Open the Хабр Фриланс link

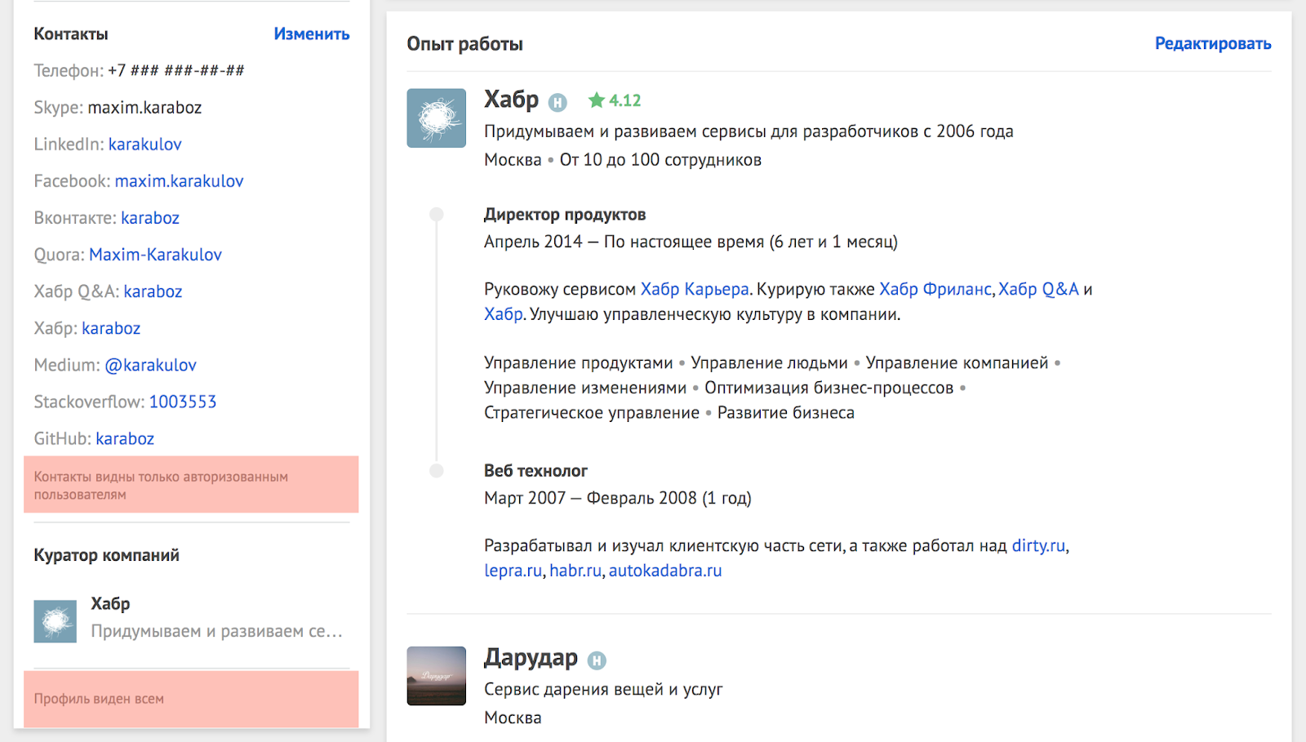click(935, 289)
